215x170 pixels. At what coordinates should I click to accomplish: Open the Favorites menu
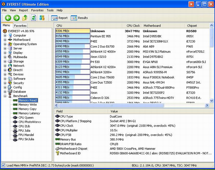pyautogui.click(x=37, y=10)
